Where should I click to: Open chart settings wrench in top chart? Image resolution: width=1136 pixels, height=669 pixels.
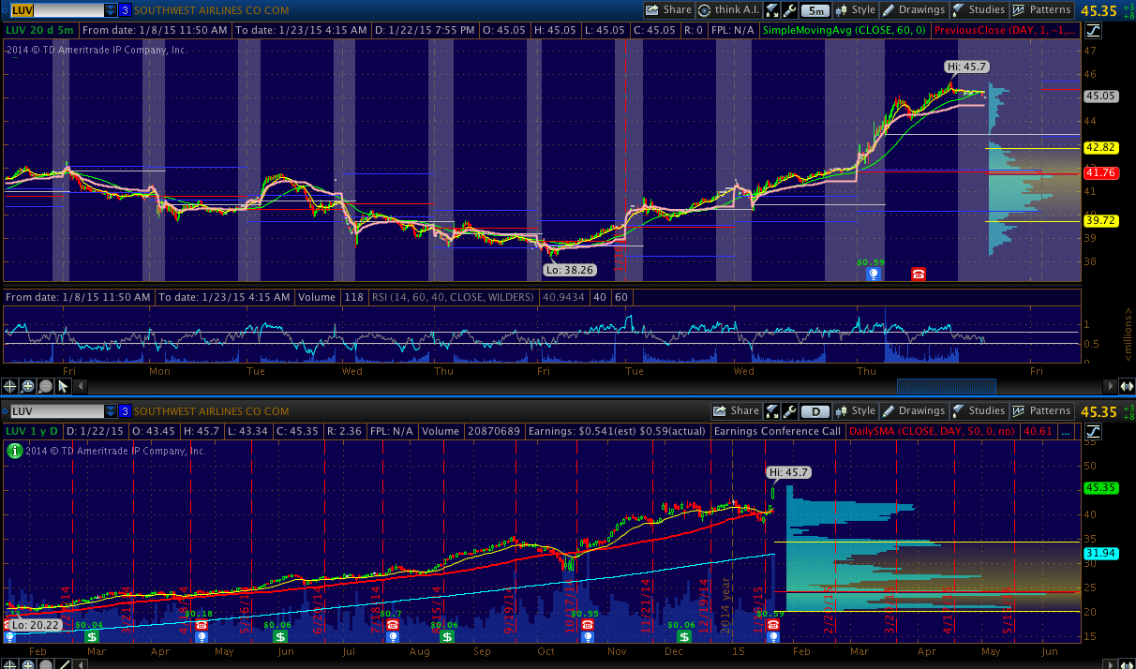click(790, 10)
